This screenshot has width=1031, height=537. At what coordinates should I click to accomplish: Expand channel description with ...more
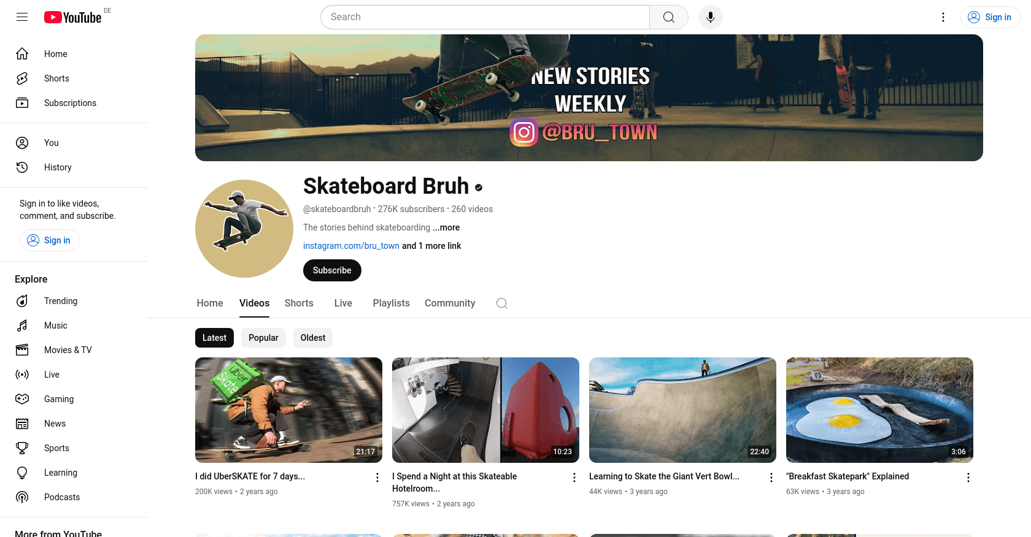pyautogui.click(x=446, y=227)
